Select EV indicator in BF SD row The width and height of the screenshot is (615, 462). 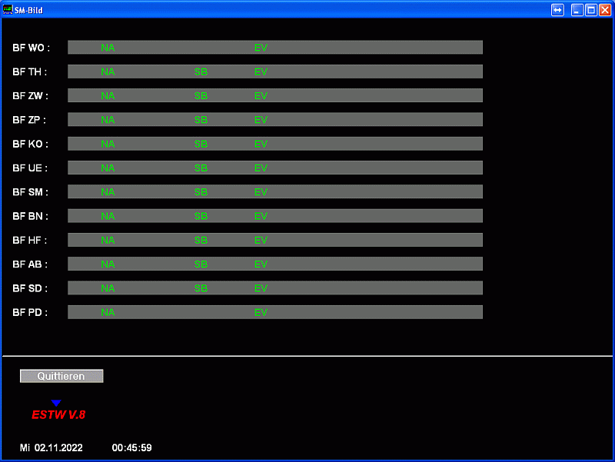[261, 288]
